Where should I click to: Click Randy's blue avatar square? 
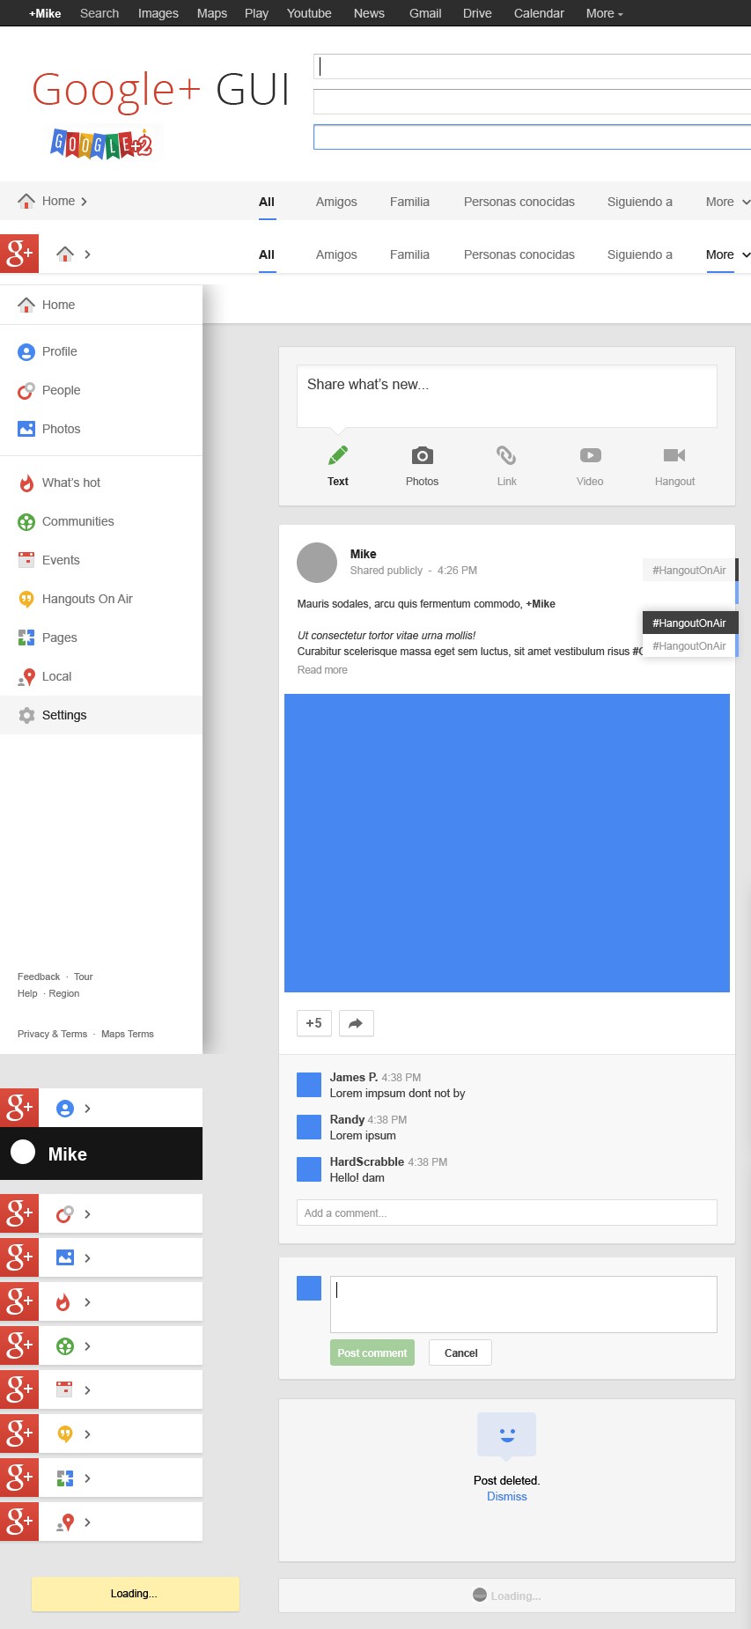[309, 1127]
